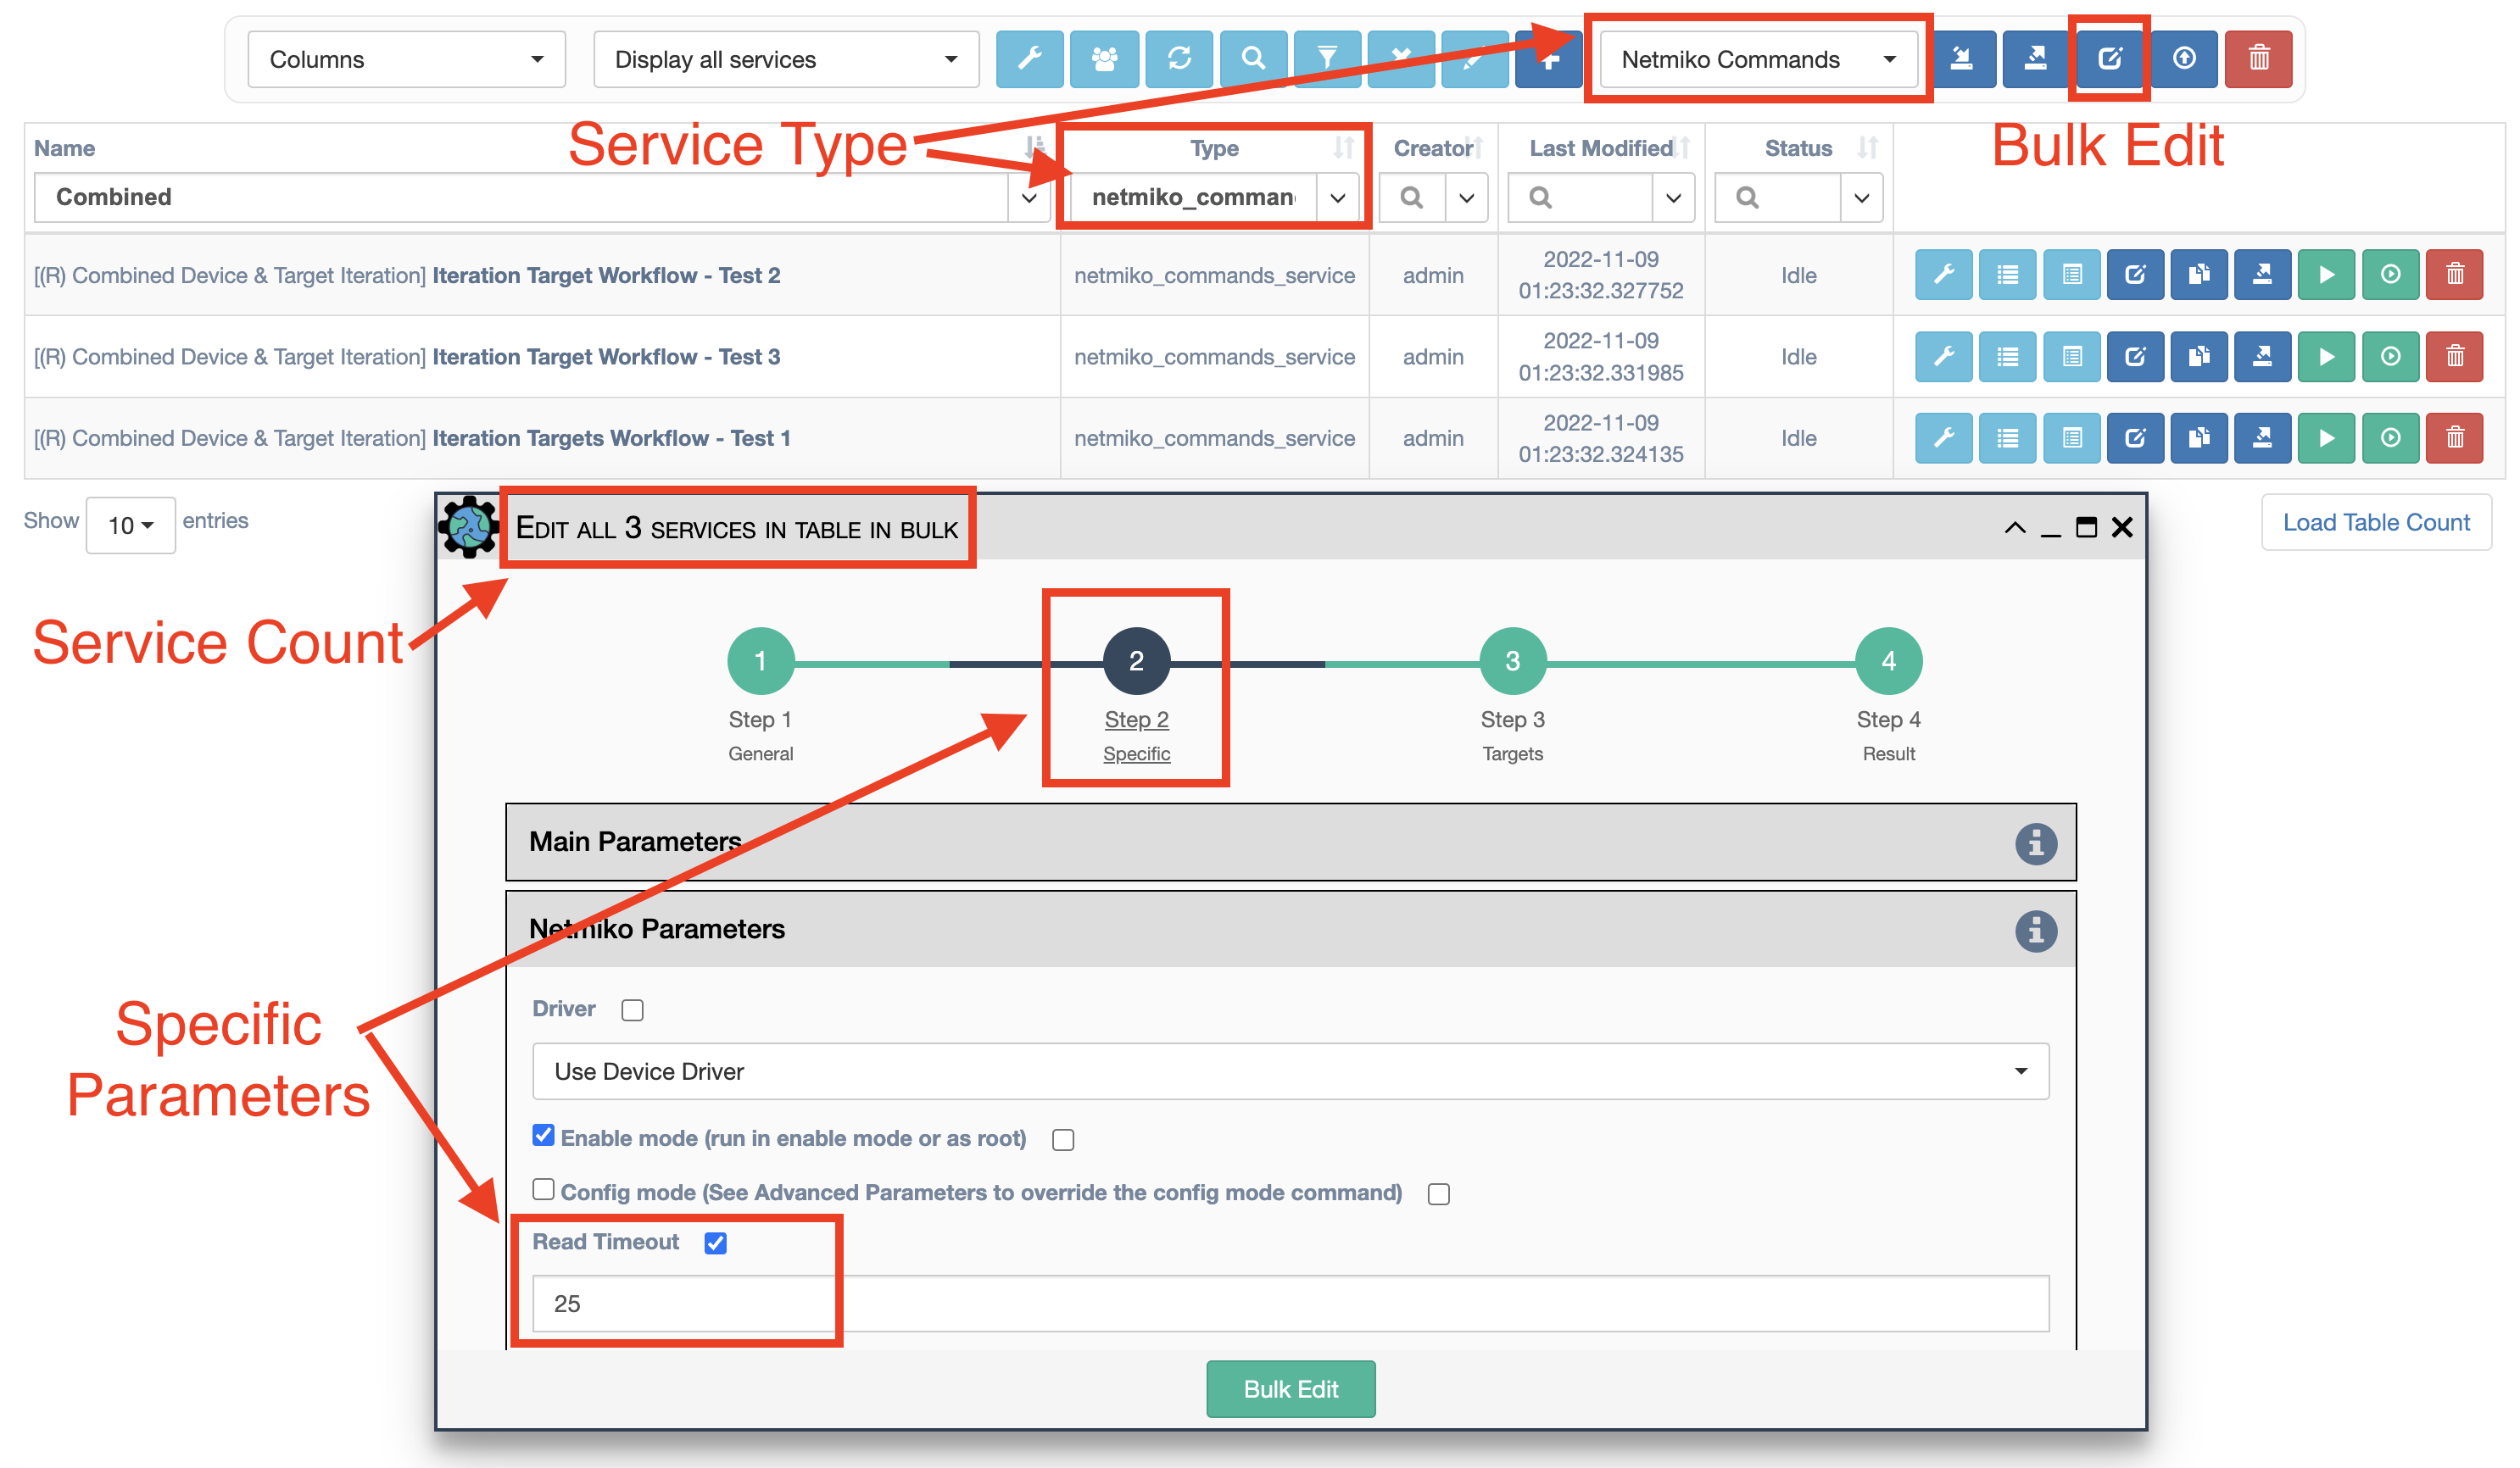
Task: Check the Config mode checkbox left of its label
Action: 543,1189
